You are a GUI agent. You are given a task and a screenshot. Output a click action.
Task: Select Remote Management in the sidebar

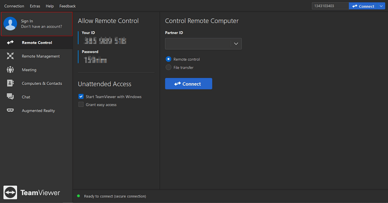(36, 56)
